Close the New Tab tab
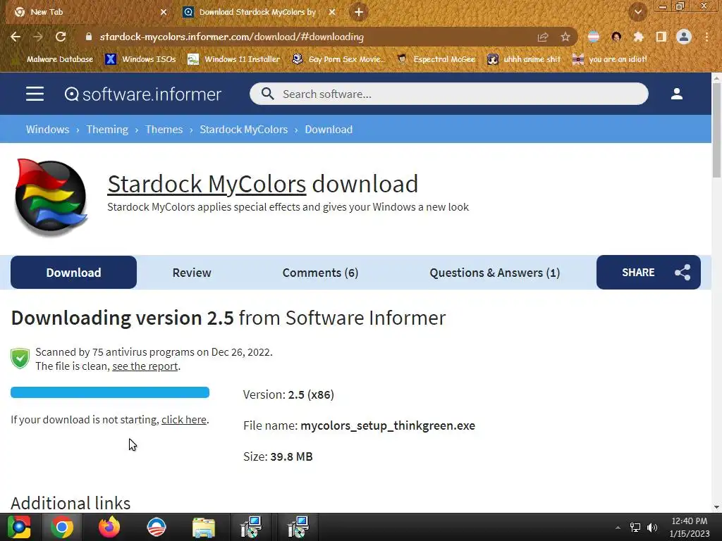 [164, 12]
